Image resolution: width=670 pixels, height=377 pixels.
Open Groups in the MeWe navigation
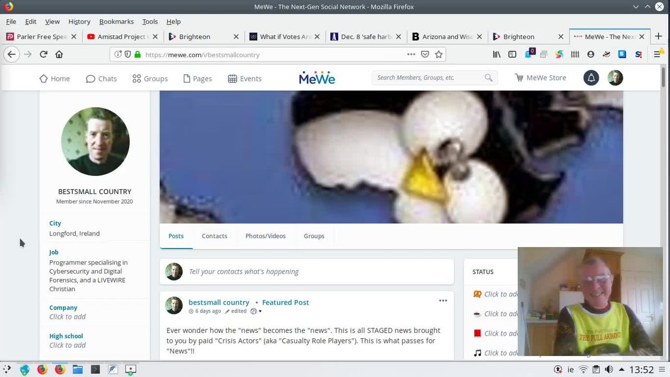pyautogui.click(x=150, y=79)
